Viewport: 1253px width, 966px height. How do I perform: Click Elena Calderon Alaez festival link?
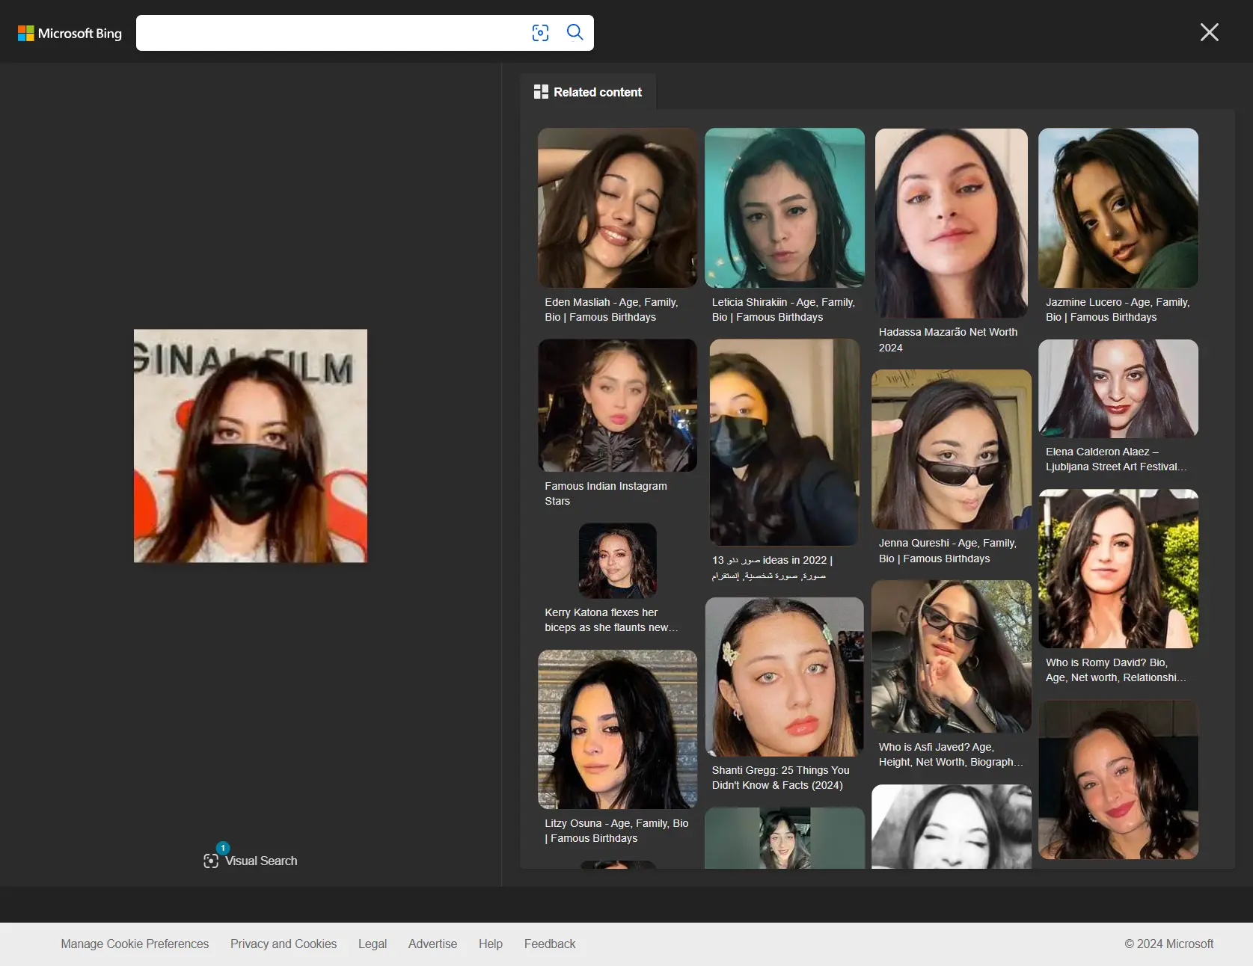point(1115,459)
